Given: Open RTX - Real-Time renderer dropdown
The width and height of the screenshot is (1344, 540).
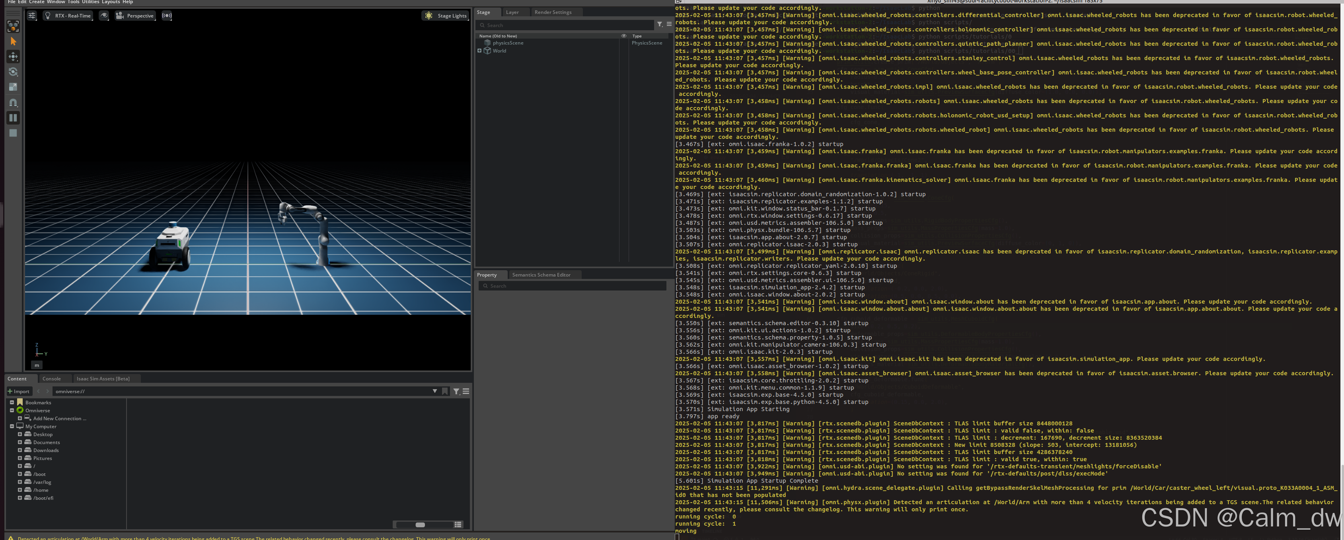Looking at the screenshot, I should (x=68, y=16).
